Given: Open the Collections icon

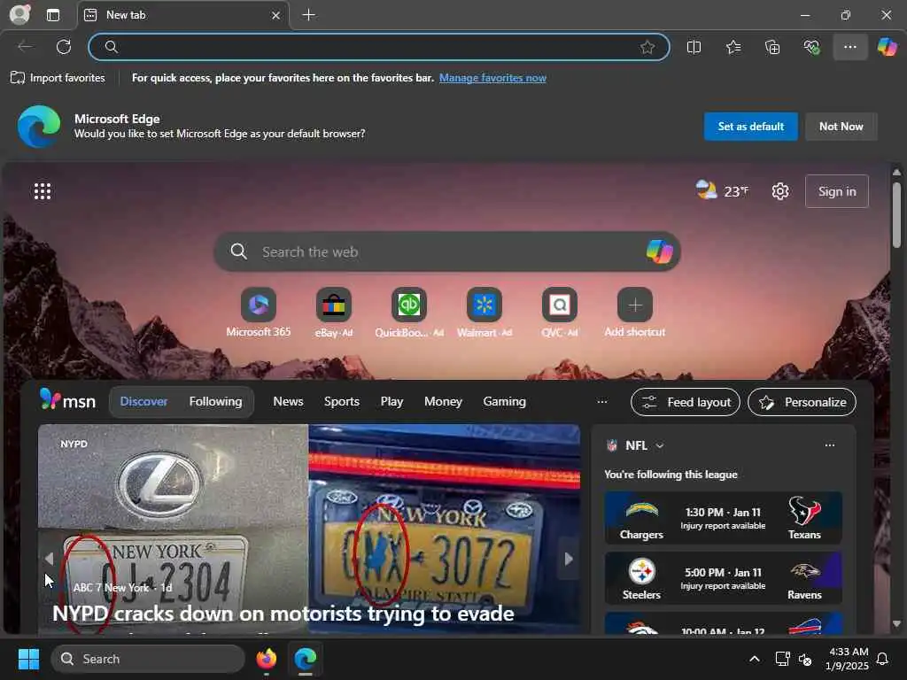Looking at the screenshot, I should (x=772, y=48).
